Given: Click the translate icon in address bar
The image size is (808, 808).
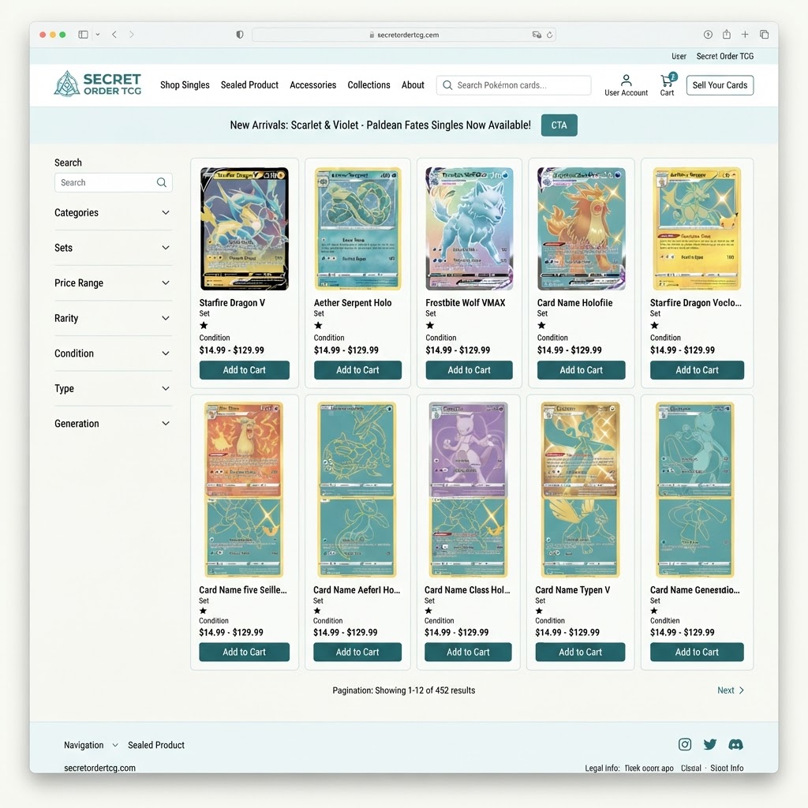Looking at the screenshot, I should point(537,35).
